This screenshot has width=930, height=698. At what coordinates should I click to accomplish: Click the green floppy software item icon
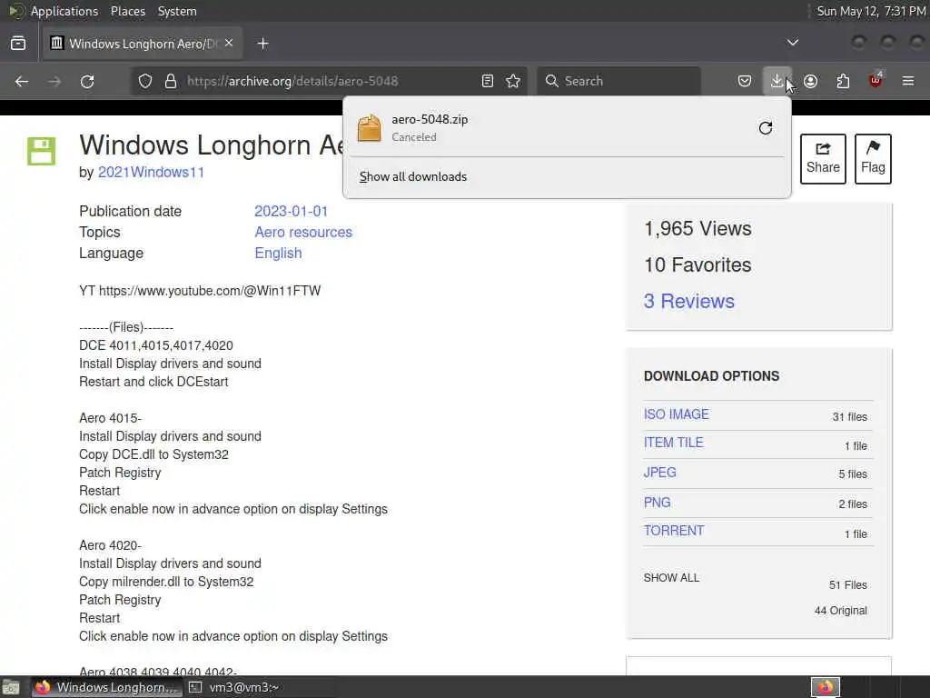click(42, 152)
